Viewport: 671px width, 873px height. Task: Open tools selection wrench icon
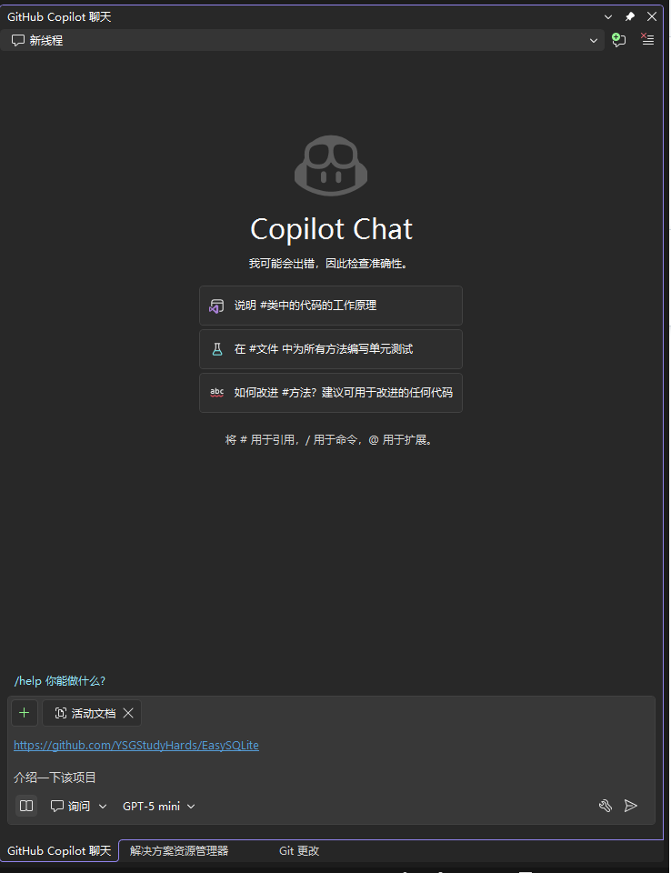tap(606, 806)
